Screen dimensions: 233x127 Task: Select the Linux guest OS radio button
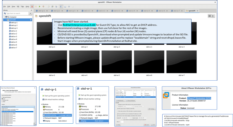(2, 98)
